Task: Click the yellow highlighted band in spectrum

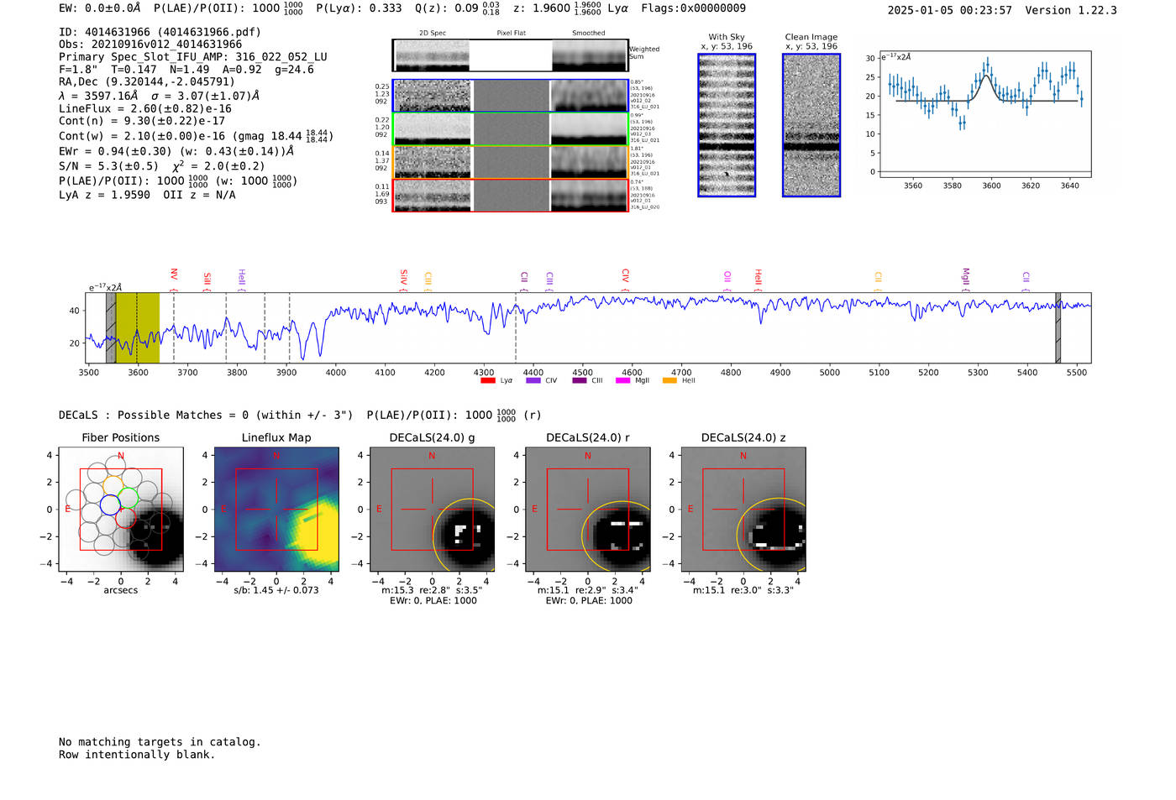Action: coord(138,328)
